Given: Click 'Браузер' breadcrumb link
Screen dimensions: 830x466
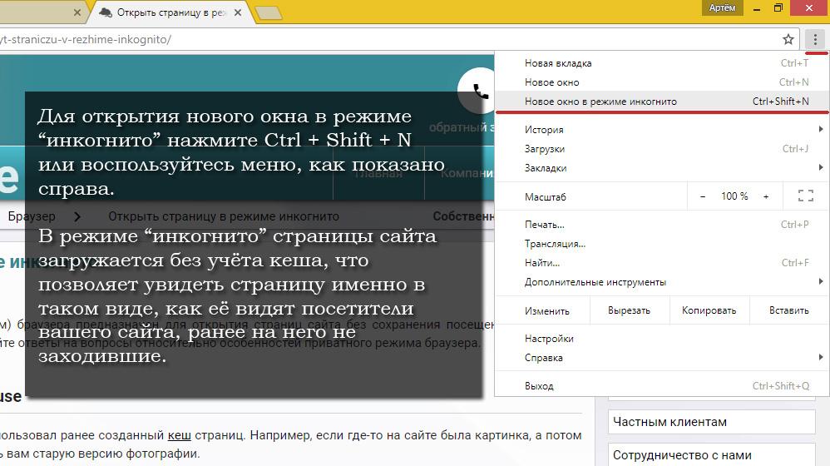Looking at the screenshot, I should pos(32,216).
